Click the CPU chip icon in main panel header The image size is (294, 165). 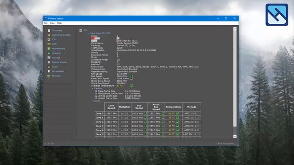(81, 30)
